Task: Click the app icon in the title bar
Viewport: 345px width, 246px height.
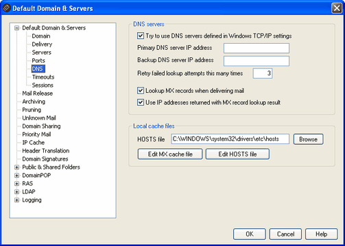Action: pyautogui.click(x=6, y=8)
